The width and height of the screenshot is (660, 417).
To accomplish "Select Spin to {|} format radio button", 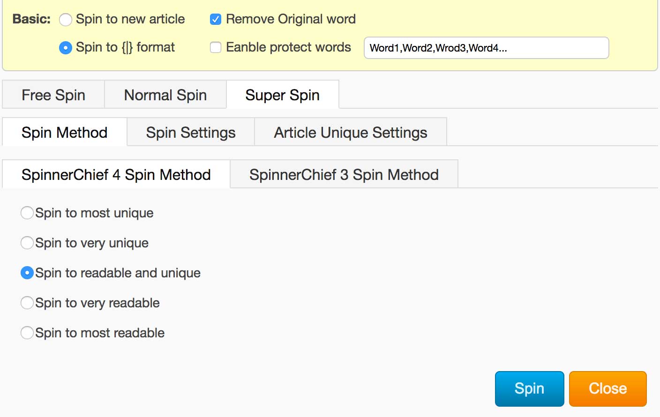I will (66, 48).
